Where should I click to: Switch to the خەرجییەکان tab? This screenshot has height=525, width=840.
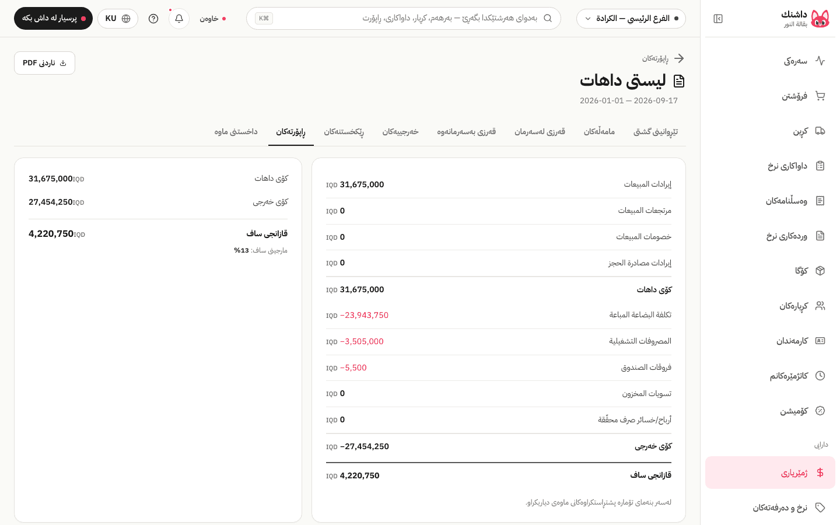click(401, 132)
